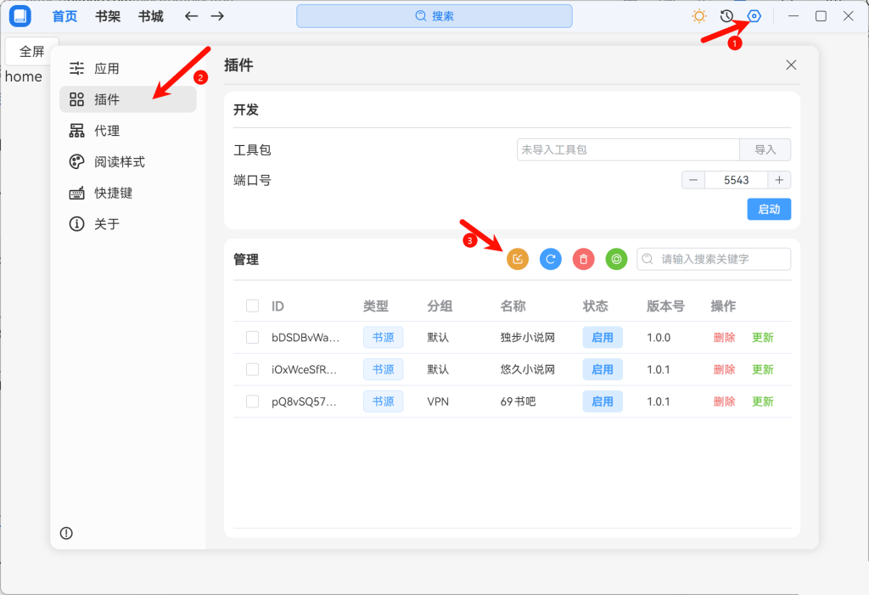Click the green batch update icon
This screenshot has width=869, height=595.
[616, 259]
